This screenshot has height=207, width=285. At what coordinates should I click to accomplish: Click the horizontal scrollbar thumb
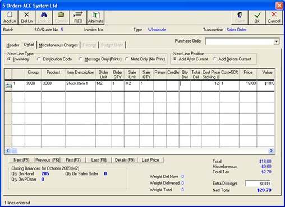[x=15, y=150]
